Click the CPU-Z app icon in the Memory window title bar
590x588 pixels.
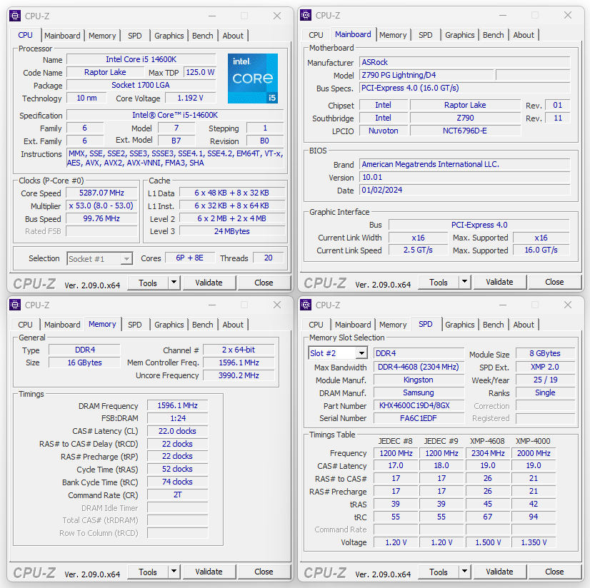pyautogui.click(x=15, y=305)
